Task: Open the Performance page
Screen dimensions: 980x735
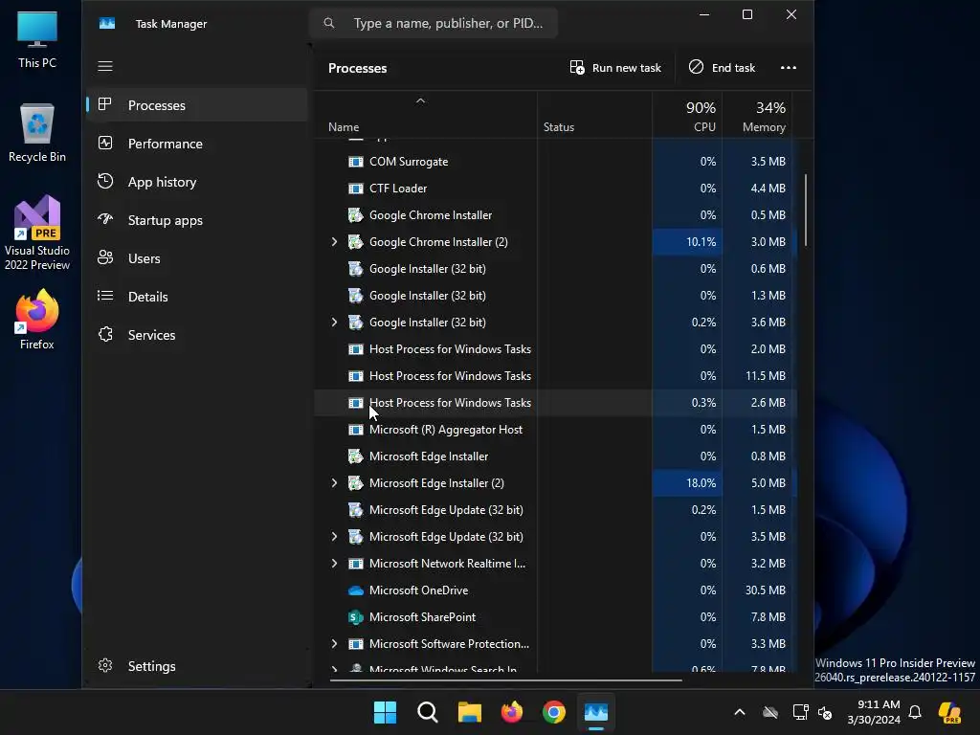Action: pos(197,144)
